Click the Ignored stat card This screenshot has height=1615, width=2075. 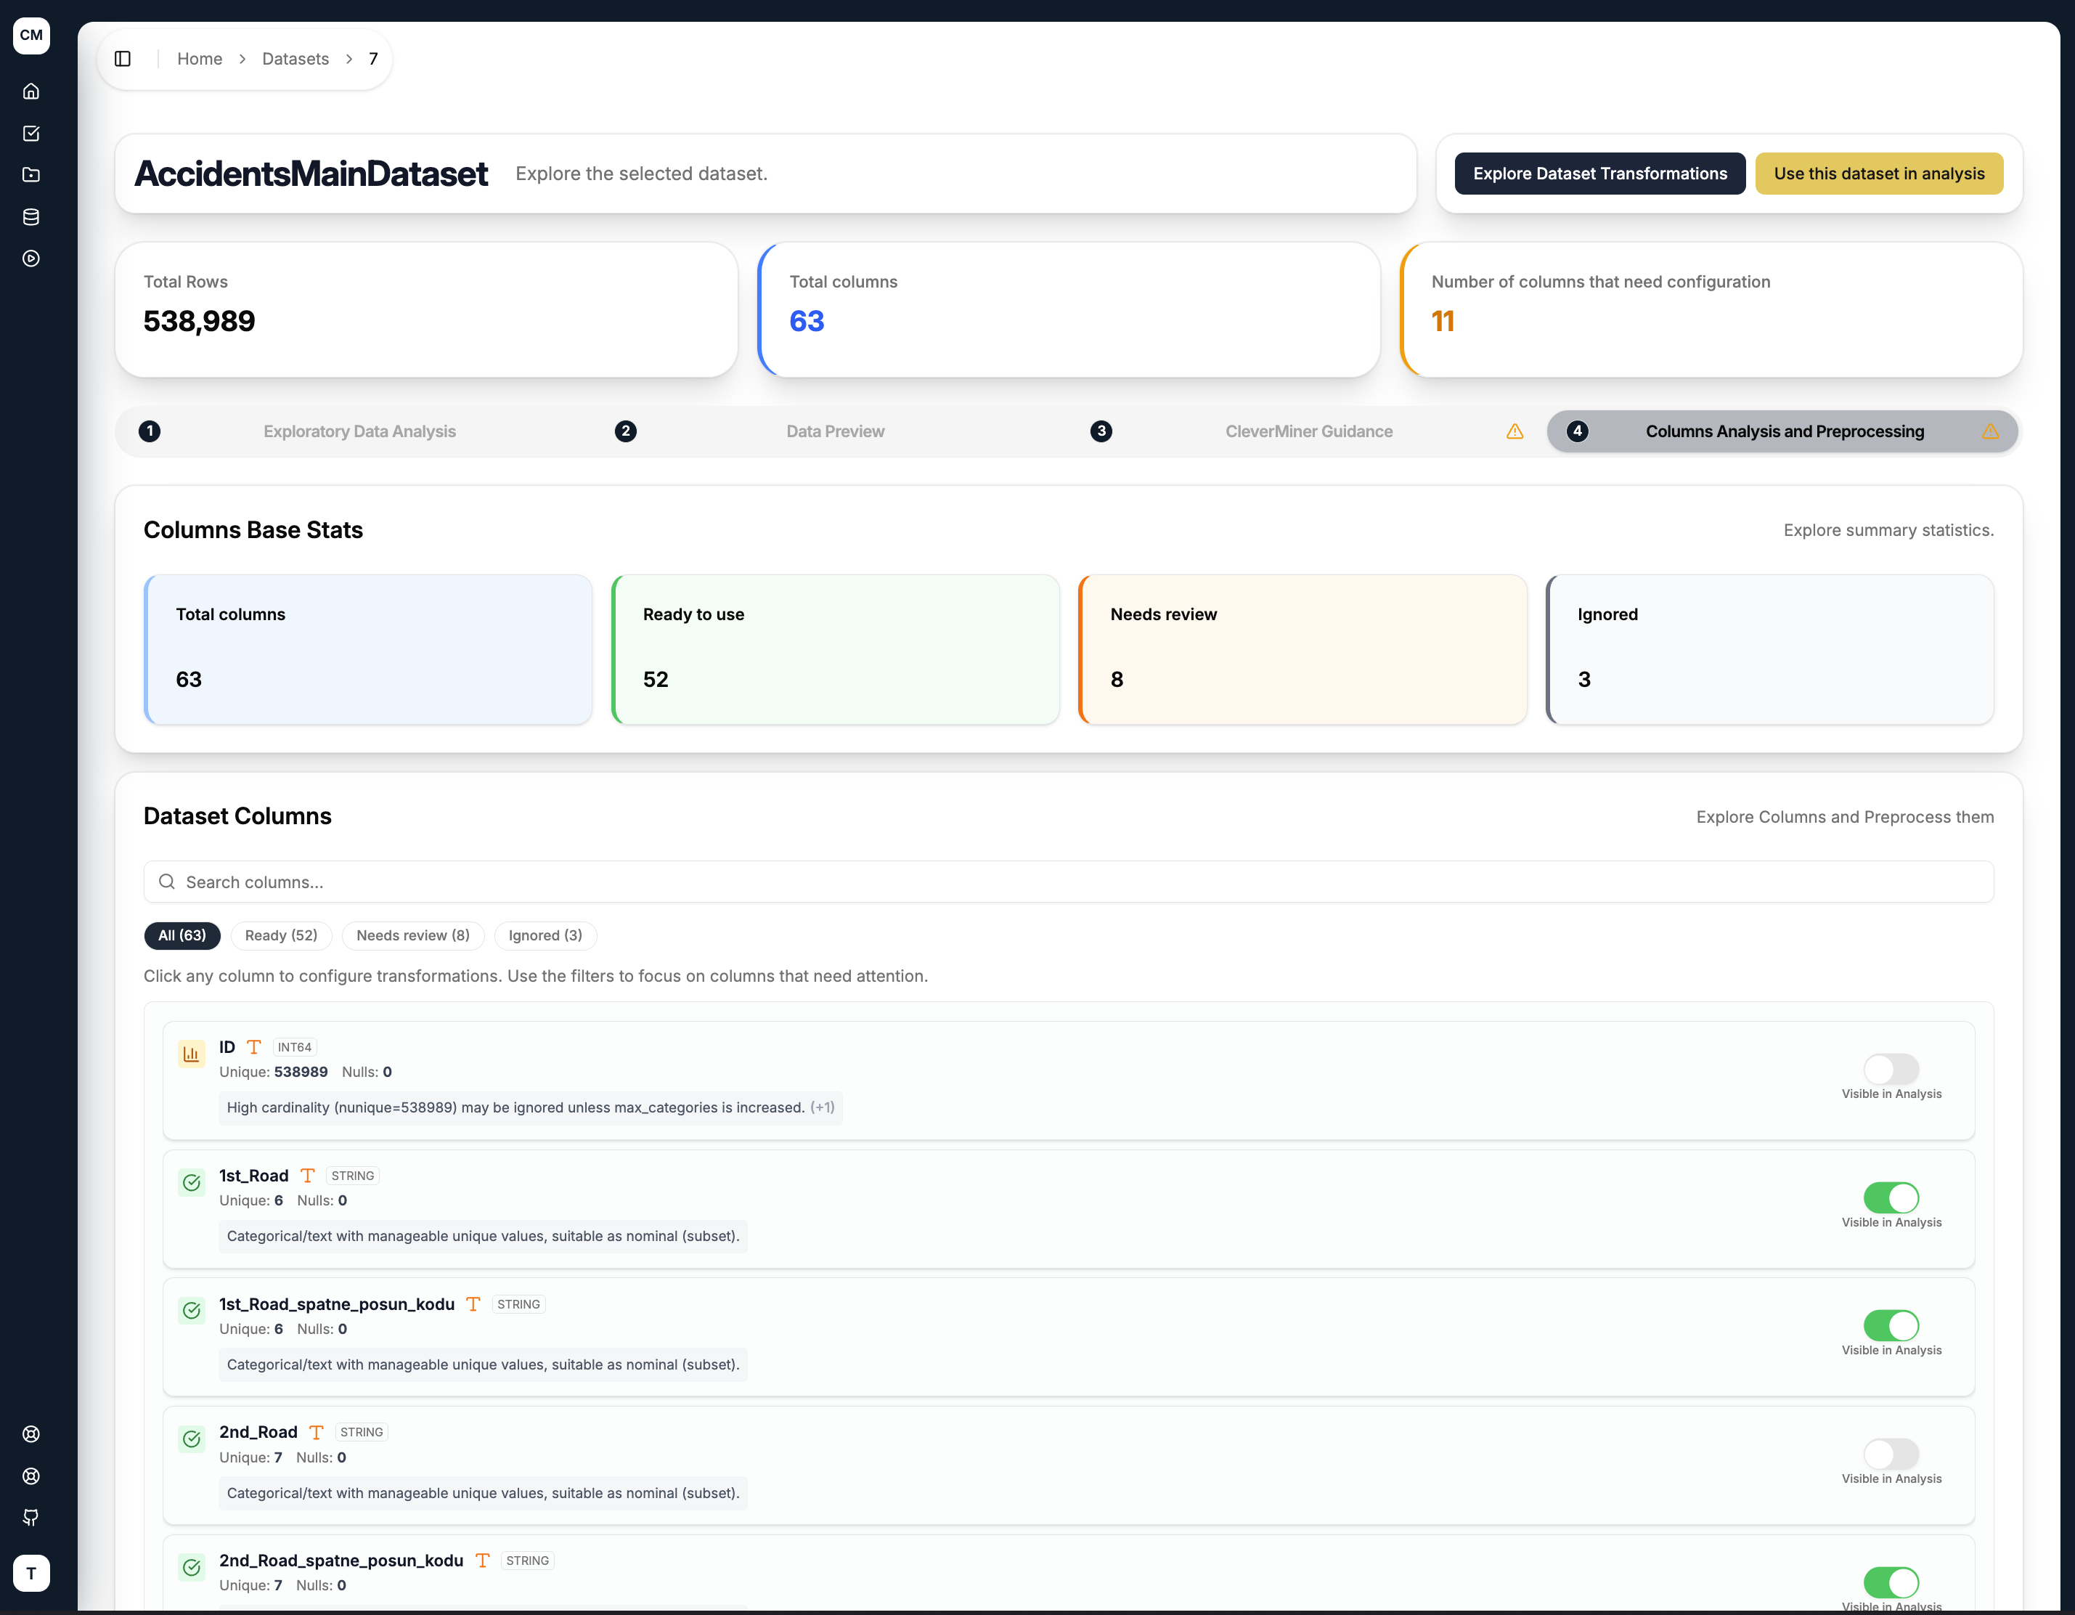(x=1769, y=649)
